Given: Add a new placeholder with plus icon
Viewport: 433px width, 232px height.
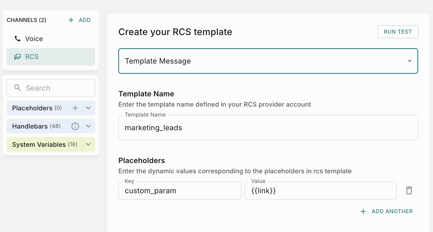Looking at the screenshot, I should [x=75, y=108].
